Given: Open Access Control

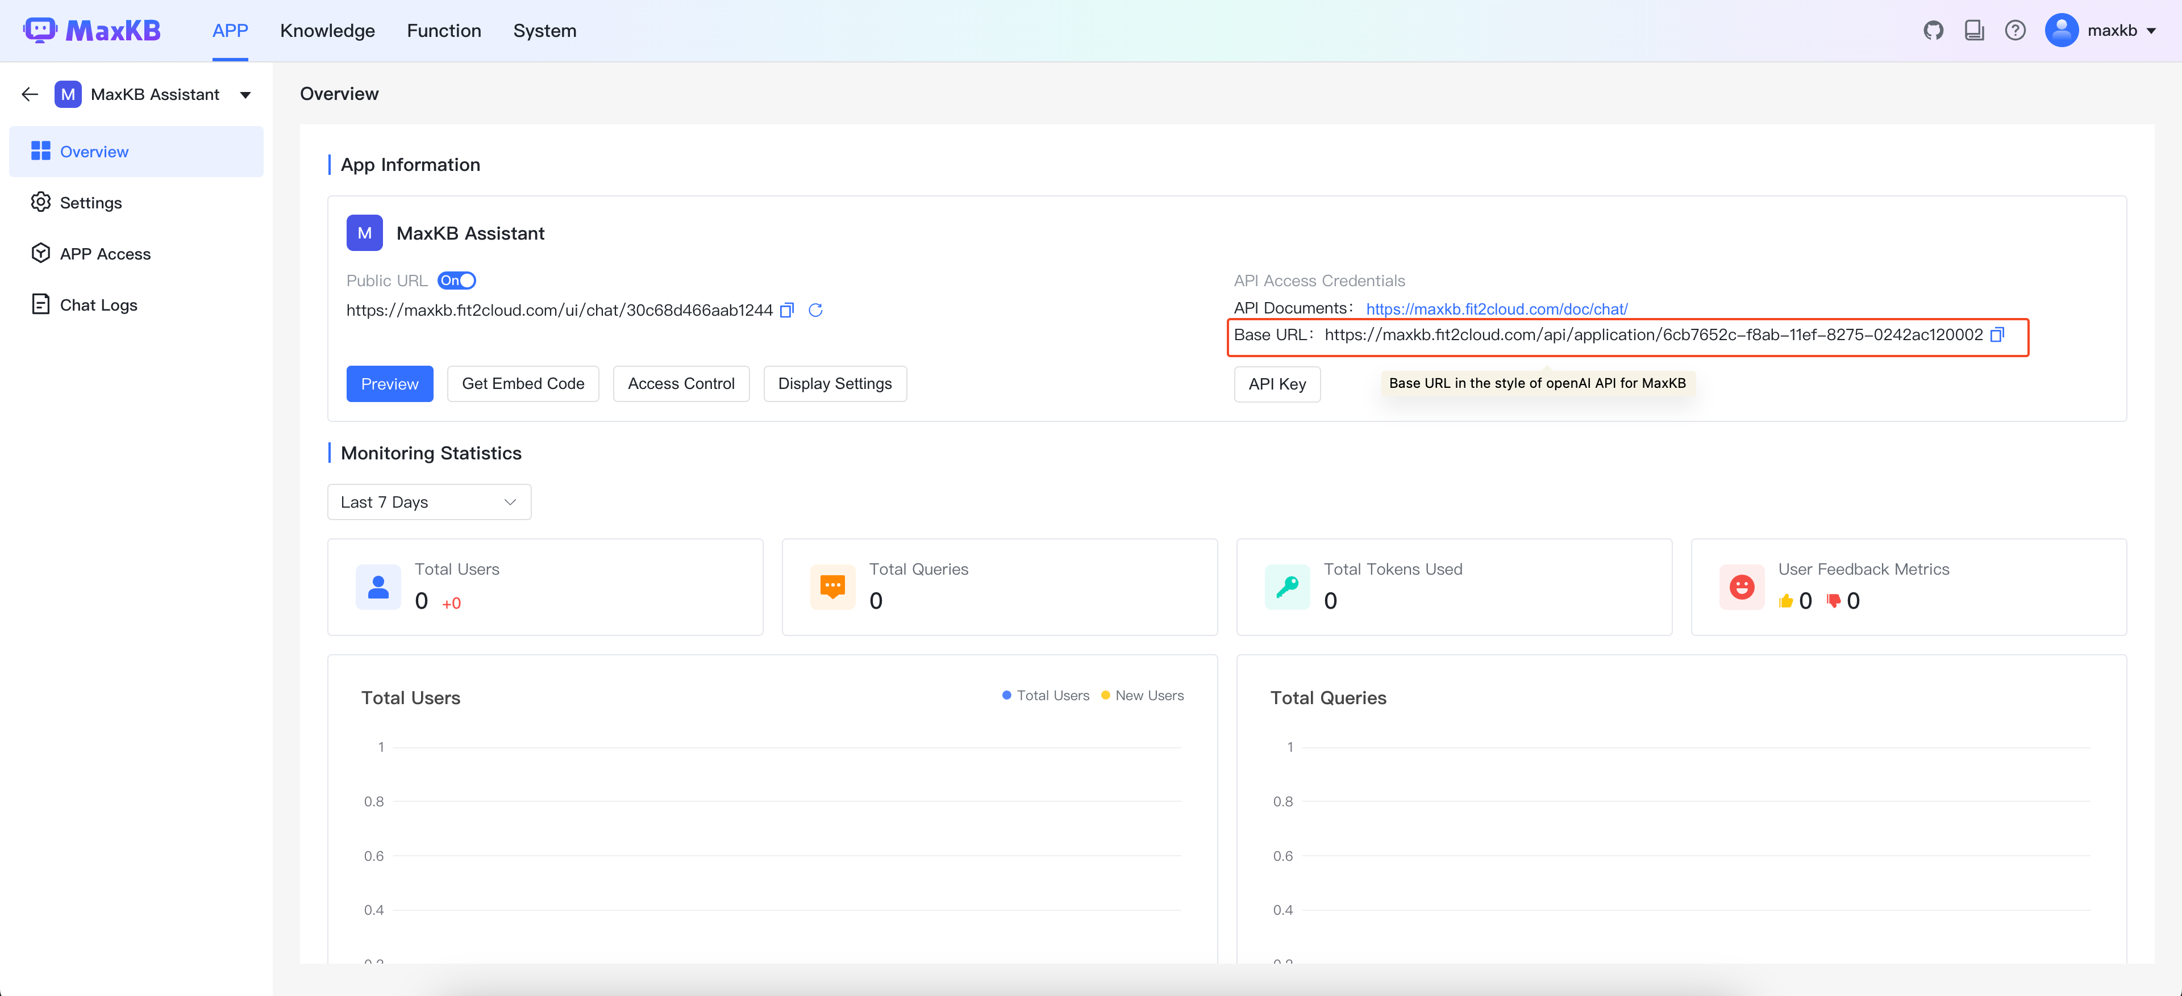Looking at the screenshot, I should tap(681, 383).
